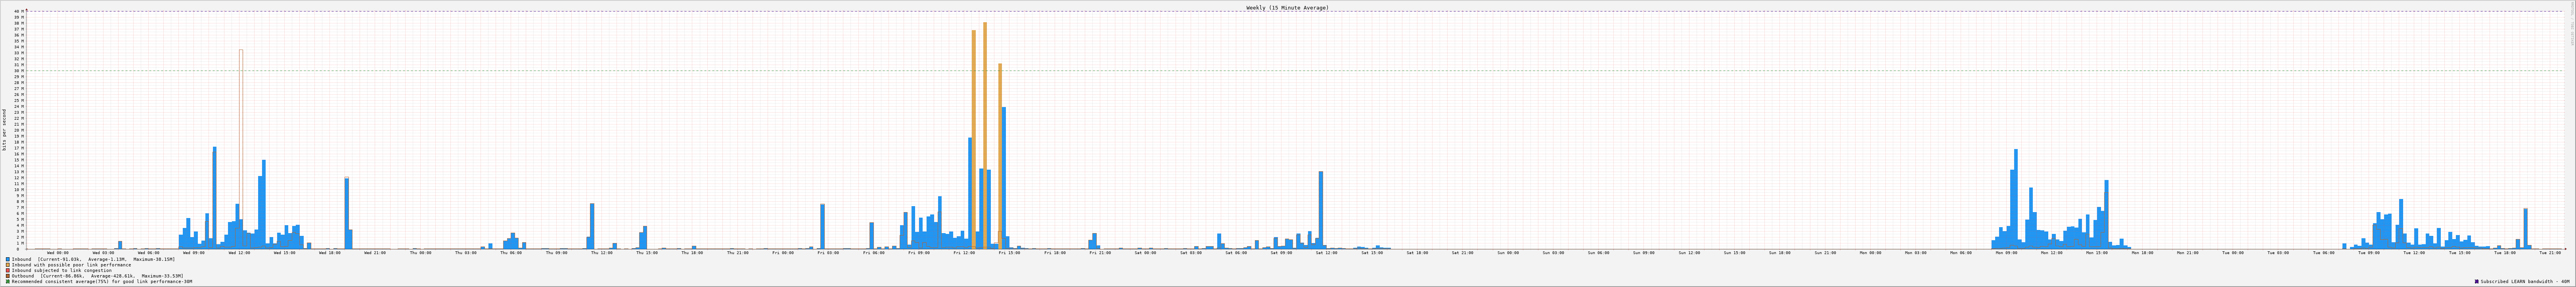Screen dimensions: 2576x287
Task: Click the 'Wed 12:00' time axis label
Action: pyautogui.click(x=239, y=253)
